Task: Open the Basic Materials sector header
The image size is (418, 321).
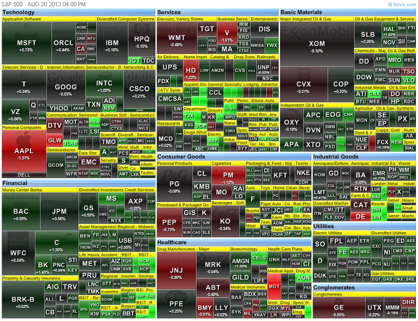Action: click(x=301, y=12)
